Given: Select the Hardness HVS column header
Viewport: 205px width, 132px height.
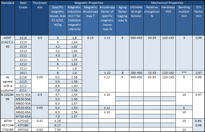Looking at the screenshot, I should click(168, 9).
